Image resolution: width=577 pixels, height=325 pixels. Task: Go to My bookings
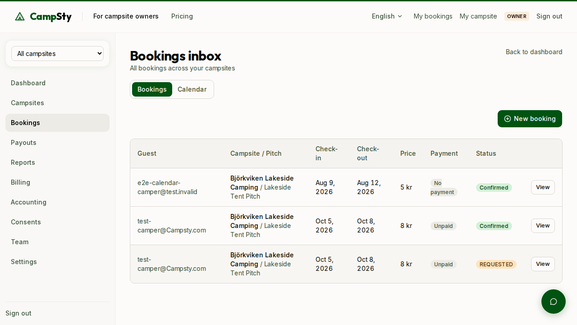click(x=433, y=16)
